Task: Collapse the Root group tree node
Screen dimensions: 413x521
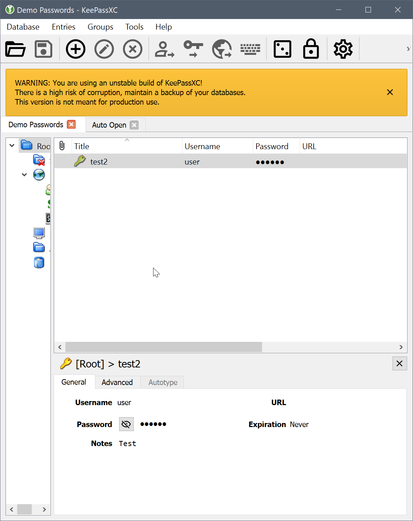Action: (x=12, y=146)
